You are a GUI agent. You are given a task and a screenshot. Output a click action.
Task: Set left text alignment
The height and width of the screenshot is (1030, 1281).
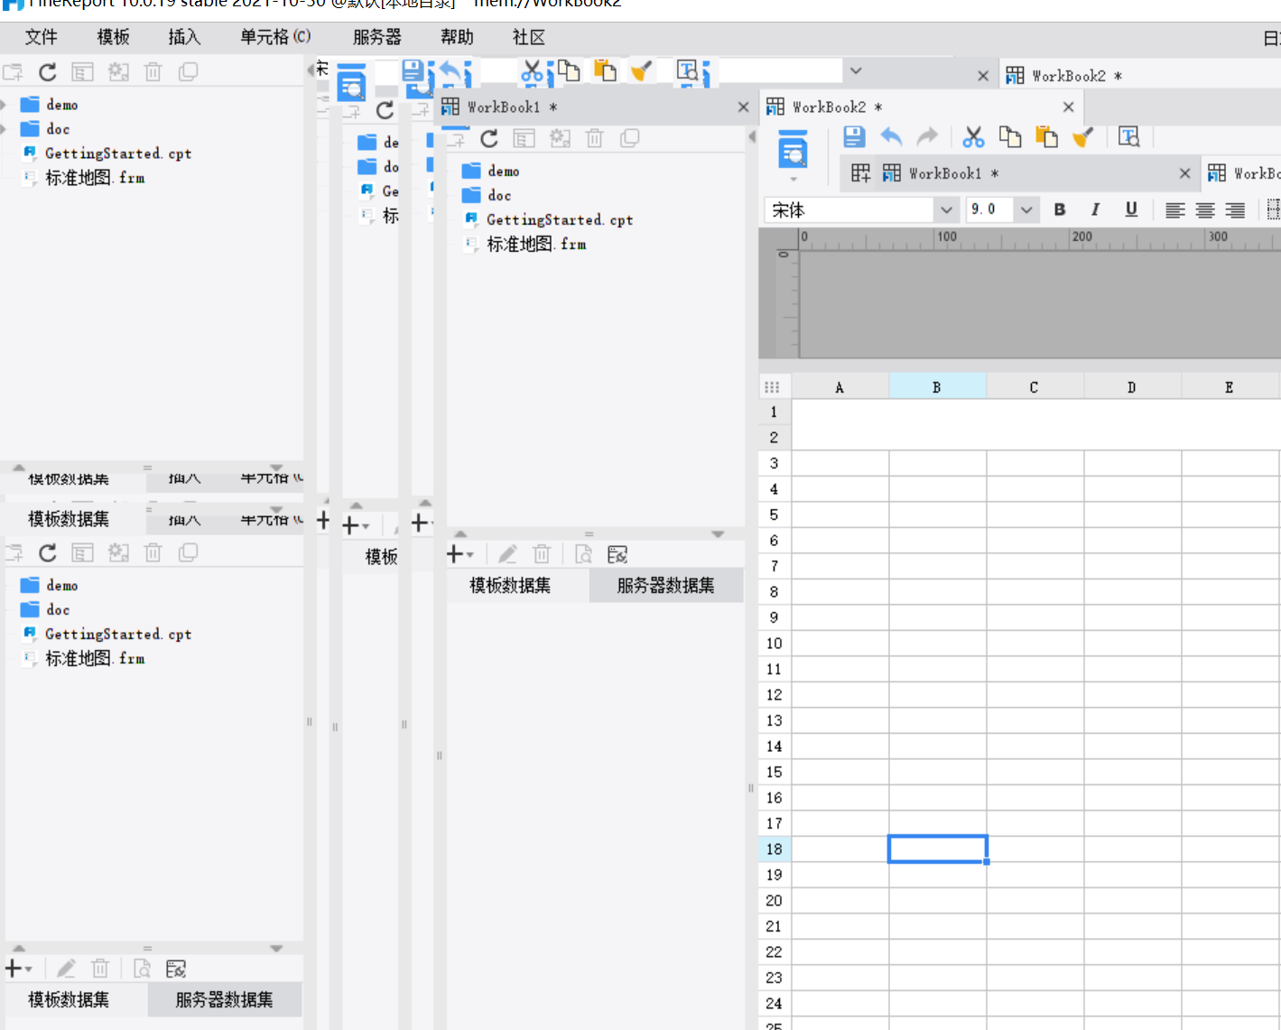click(1174, 210)
